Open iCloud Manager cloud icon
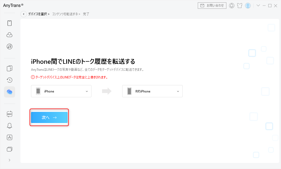Image resolution: width=281 pixels, height=169 pixels. [x=10, y=35]
